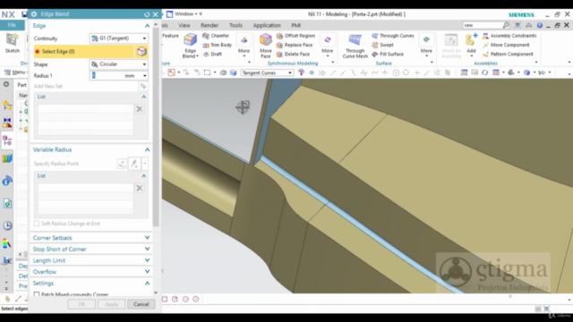The width and height of the screenshot is (573, 322).
Task: Click the command finder search icon
Action: tap(506, 25)
